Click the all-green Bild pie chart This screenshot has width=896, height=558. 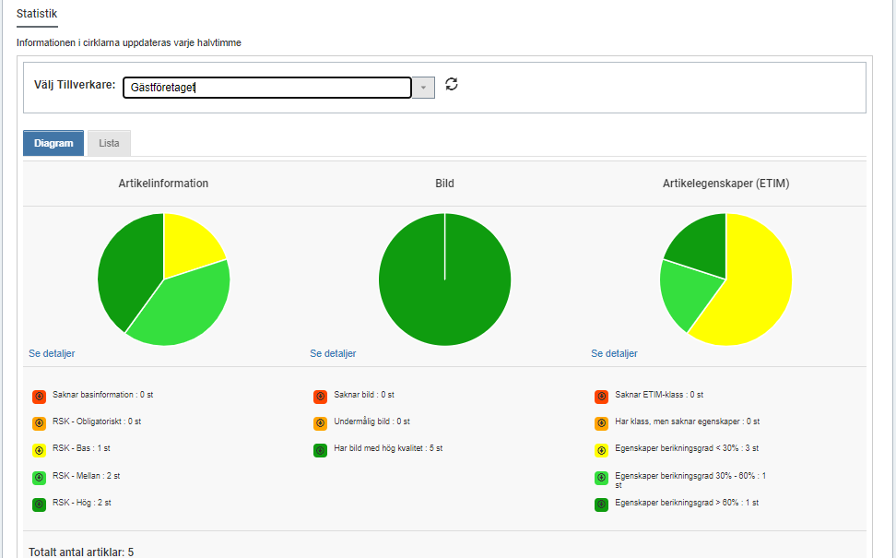coord(444,279)
